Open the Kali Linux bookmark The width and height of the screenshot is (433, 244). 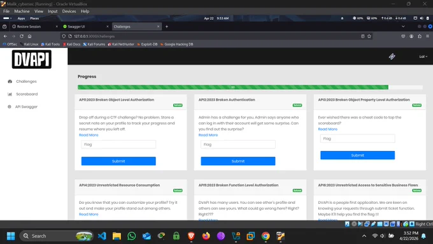29,44
